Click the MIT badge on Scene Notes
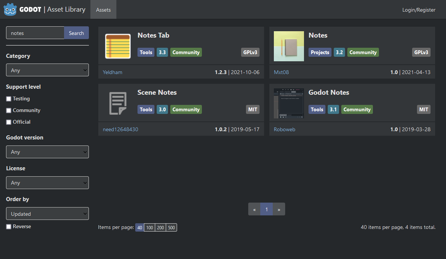This screenshot has height=259, width=446. (x=253, y=109)
